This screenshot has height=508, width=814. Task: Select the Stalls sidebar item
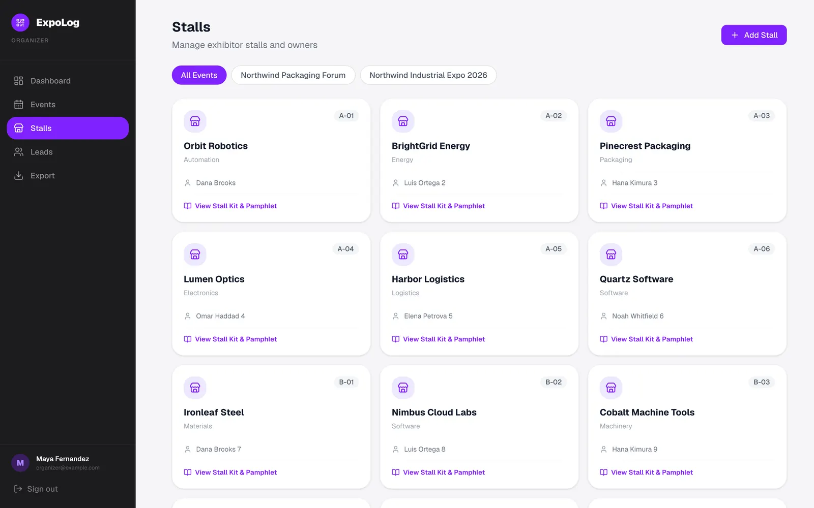(x=68, y=128)
